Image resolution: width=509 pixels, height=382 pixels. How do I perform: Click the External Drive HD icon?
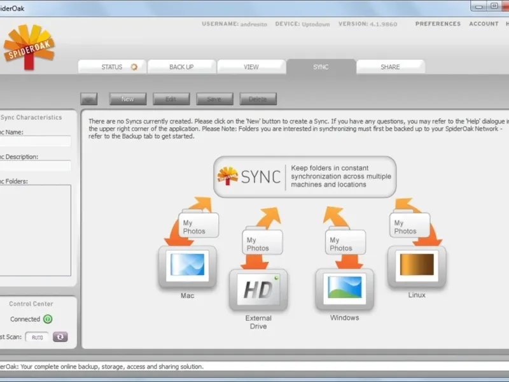(x=258, y=290)
